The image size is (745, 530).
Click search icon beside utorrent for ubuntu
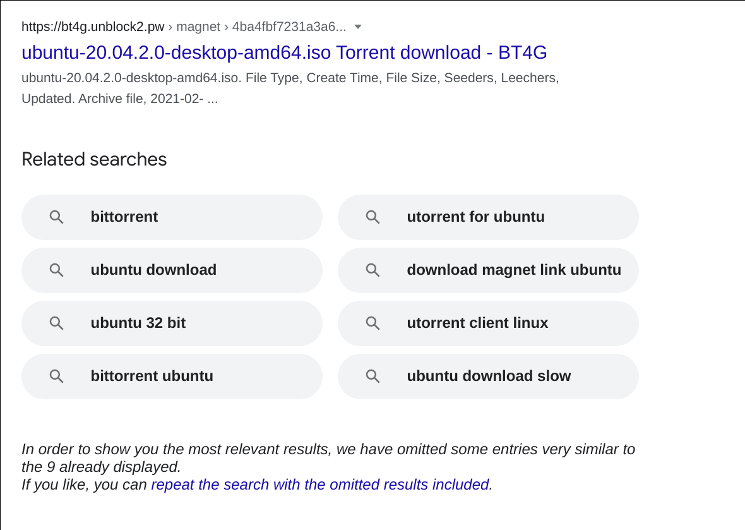coord(372,217)
